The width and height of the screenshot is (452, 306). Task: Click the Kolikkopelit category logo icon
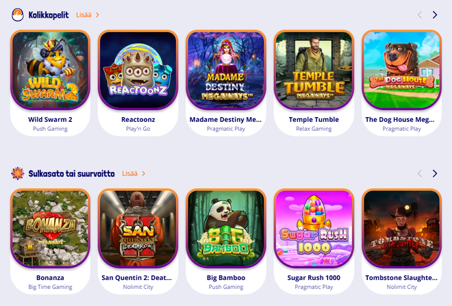tap(17, 14)
